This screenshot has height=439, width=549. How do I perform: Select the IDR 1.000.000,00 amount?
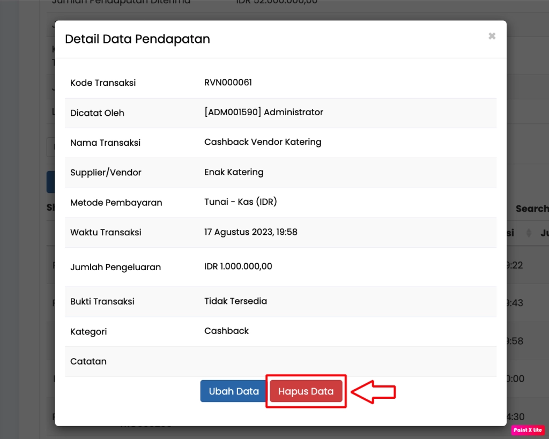[x=238, y=266]
